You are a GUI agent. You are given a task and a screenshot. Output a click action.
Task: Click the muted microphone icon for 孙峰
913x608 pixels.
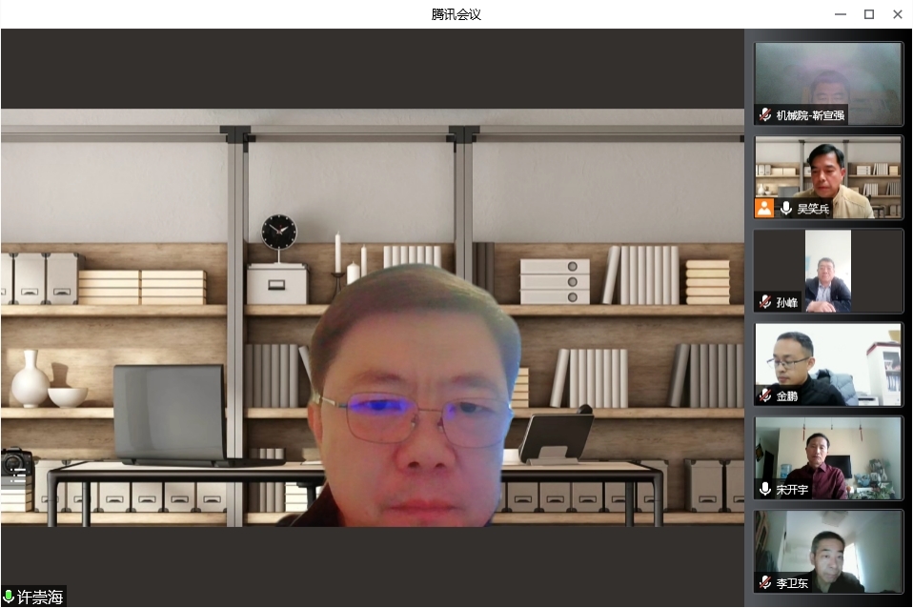tap(765, 302)
